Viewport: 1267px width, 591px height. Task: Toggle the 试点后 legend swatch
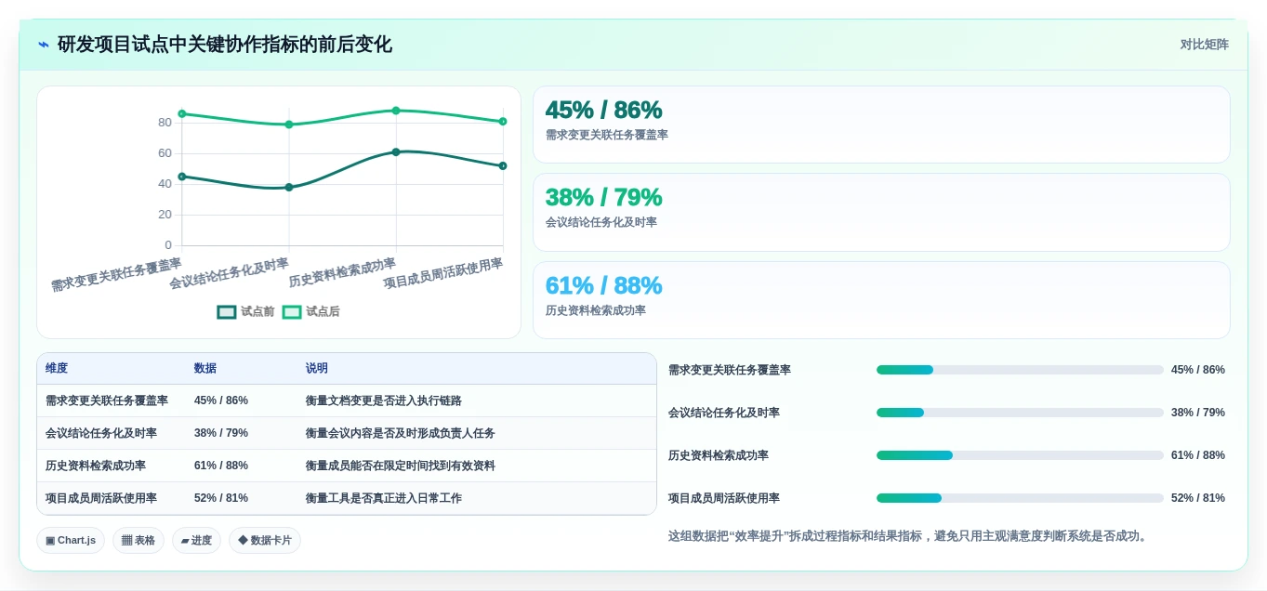292,312
